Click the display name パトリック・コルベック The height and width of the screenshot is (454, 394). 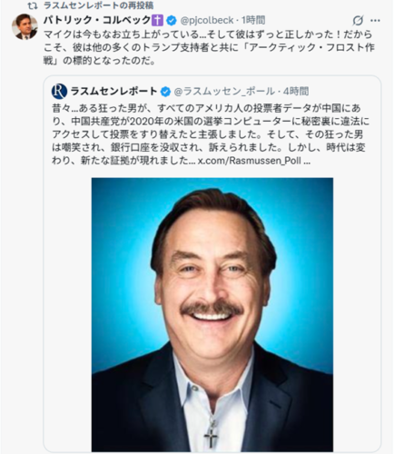pyautogui.click(x=97, y=20)
